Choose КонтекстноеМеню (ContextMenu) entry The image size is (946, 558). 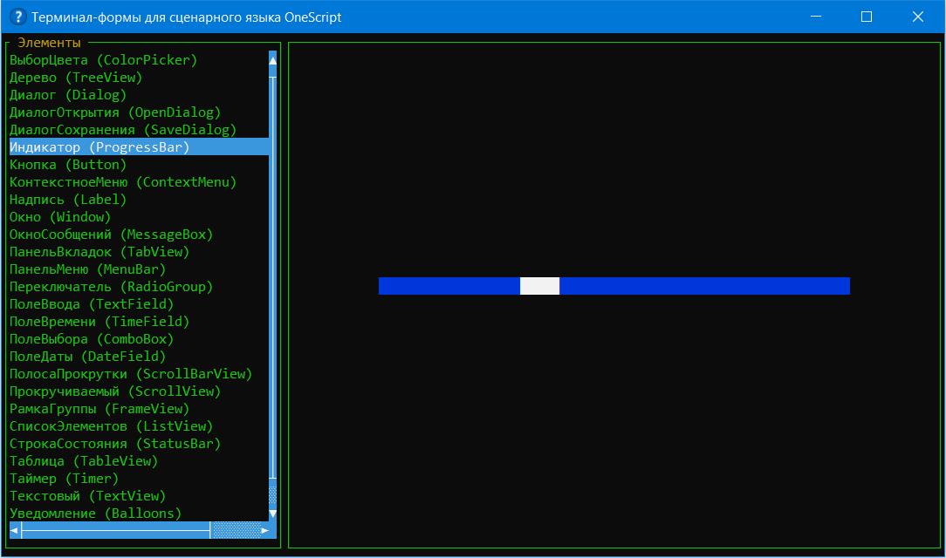coord(122,182)
